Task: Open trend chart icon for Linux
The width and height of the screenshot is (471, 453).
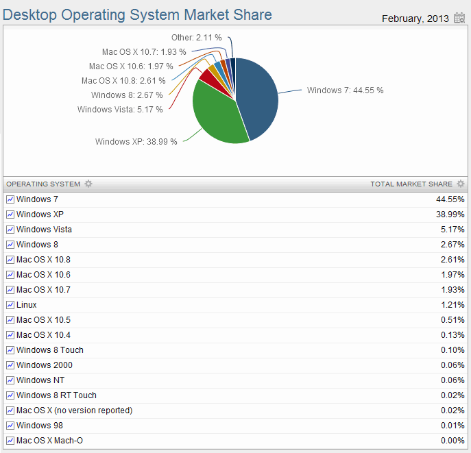Action: pyautogui.click(x=10, y=305)
